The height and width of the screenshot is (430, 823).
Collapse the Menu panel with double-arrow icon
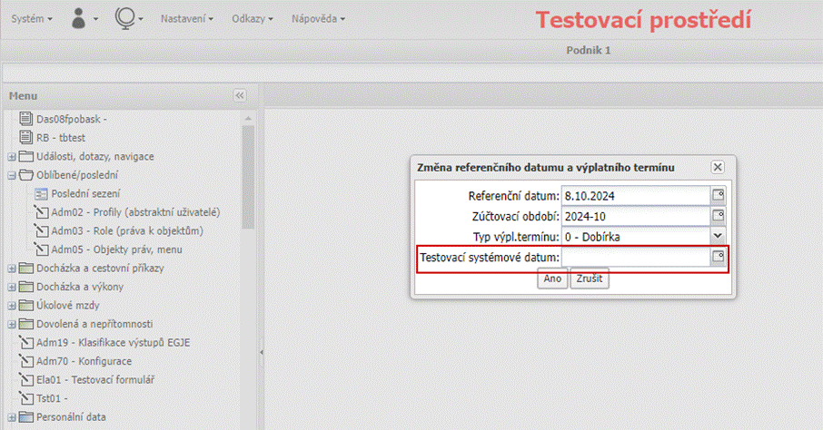pos(240,96)
